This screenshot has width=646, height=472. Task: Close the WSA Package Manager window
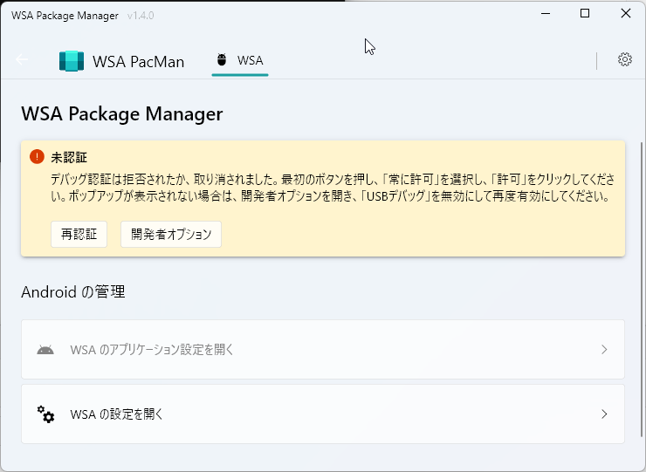[625, 14]
